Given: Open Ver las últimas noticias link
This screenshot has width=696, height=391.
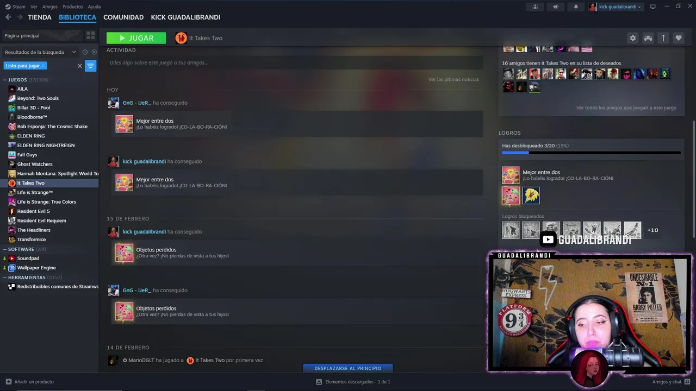Looking at the screenshot, I should pyautogui.click(x=453, y=80).
